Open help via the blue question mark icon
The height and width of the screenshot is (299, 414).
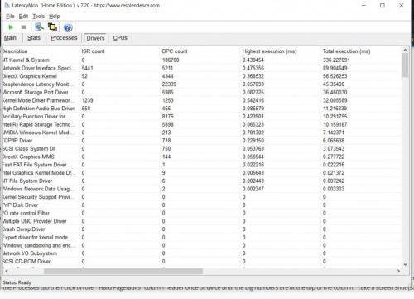click(68, 27)
